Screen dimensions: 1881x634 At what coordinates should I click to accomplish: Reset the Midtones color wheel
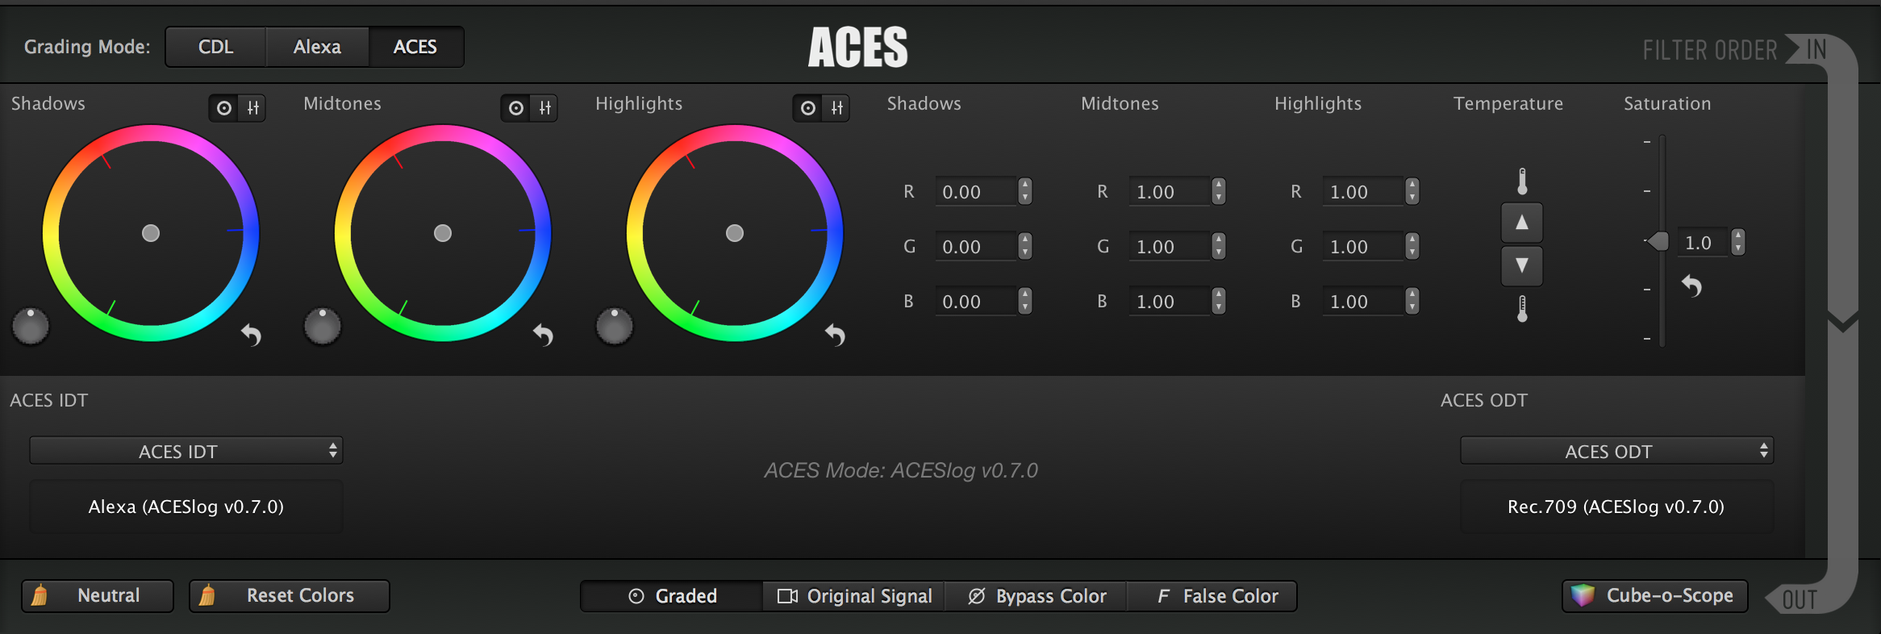[543, 334]
